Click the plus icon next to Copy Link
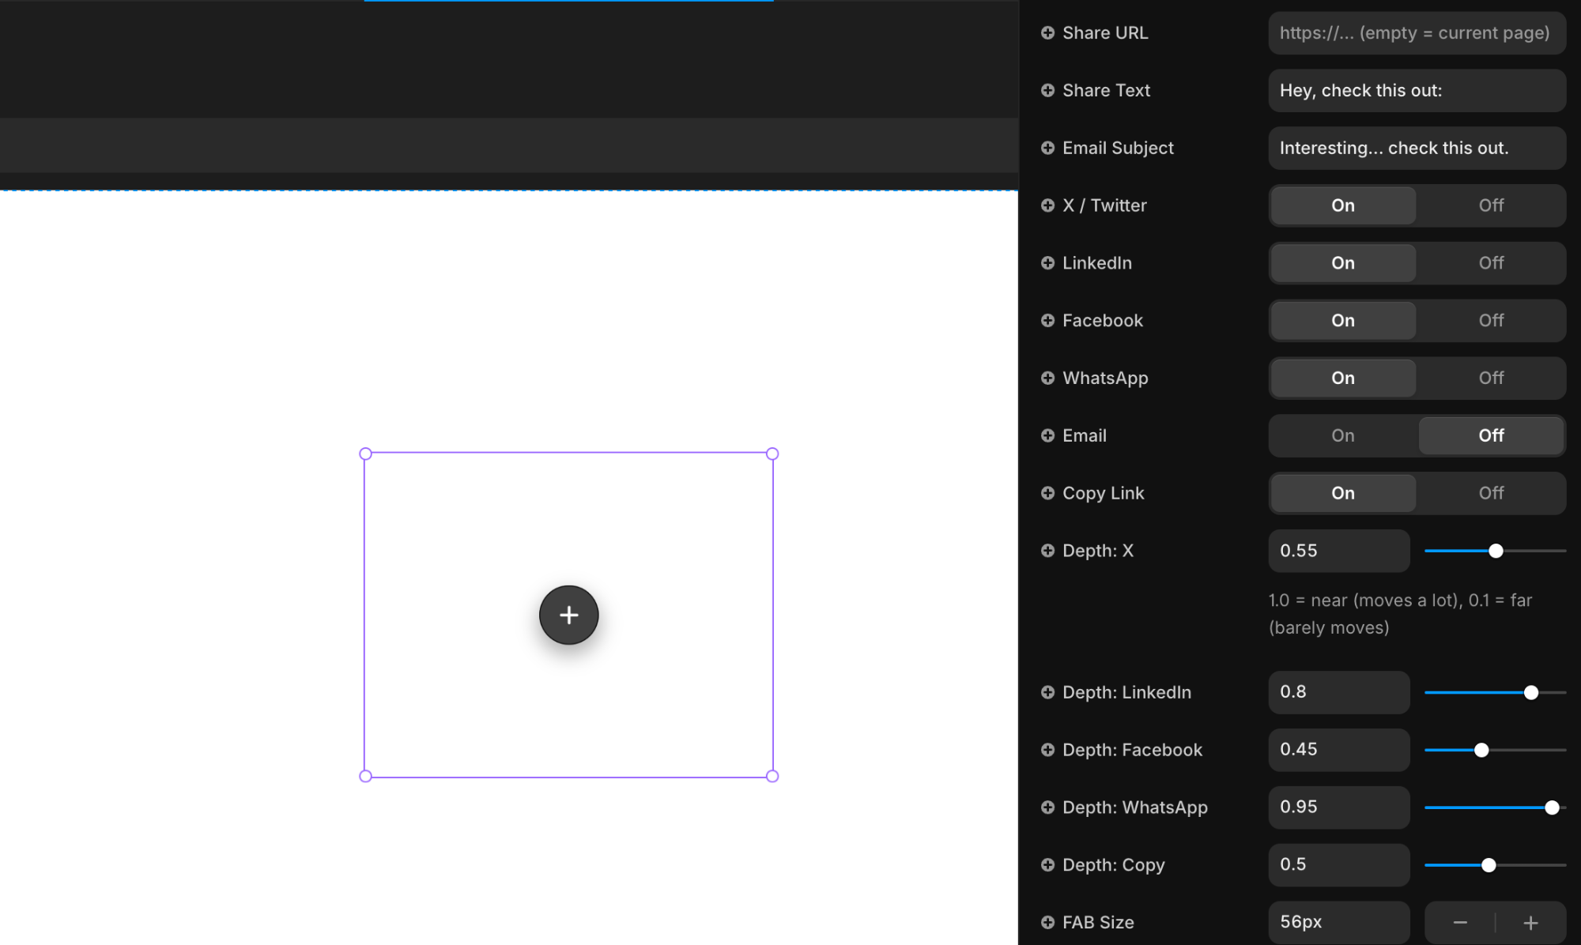This screenshot has height=945, width=1581. click(x=1047, y=492)
